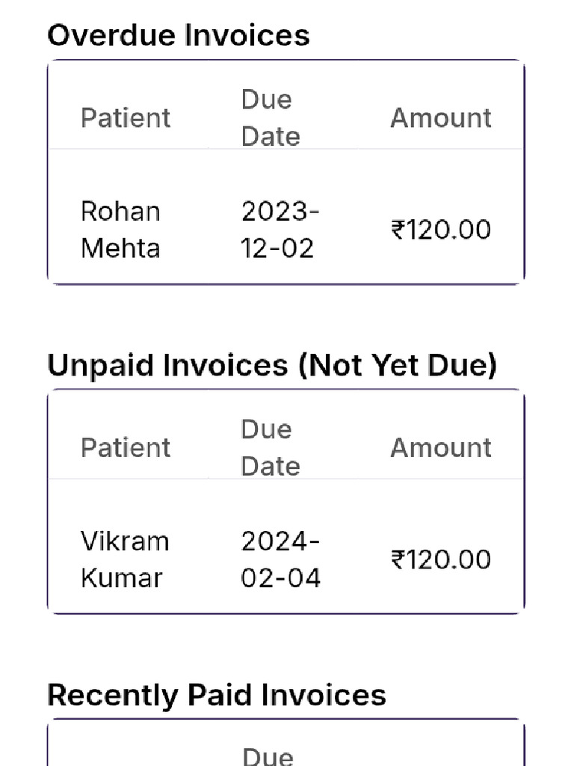
Task: Click Due header in Recently Paid table
Action: click(x=268, y=756)
